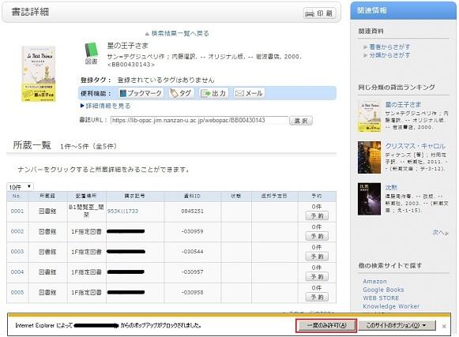Allow popups once with 一度のみ許可 button
The height and width of the screenshot is (337, 459).
tap(326, 325)
